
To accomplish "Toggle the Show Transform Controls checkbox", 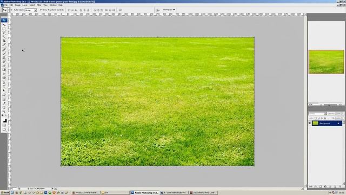I will tap(41, 10).
